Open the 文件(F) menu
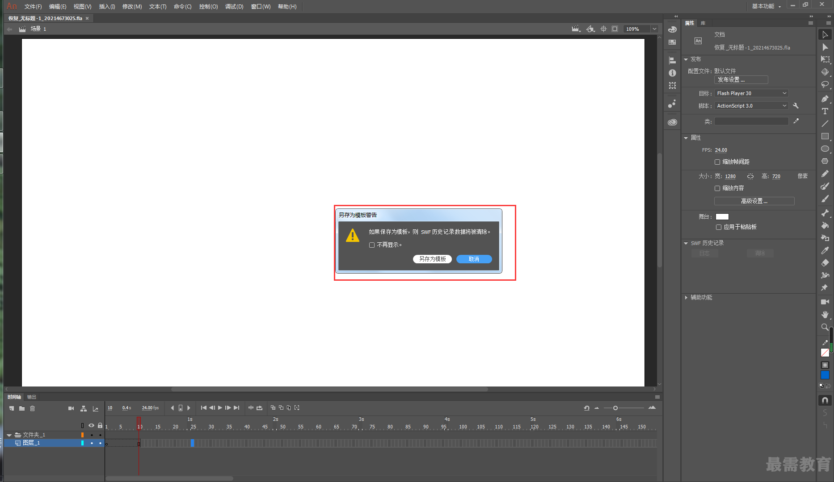The width and height of the screenshot is (834, 482). [33, 7]
